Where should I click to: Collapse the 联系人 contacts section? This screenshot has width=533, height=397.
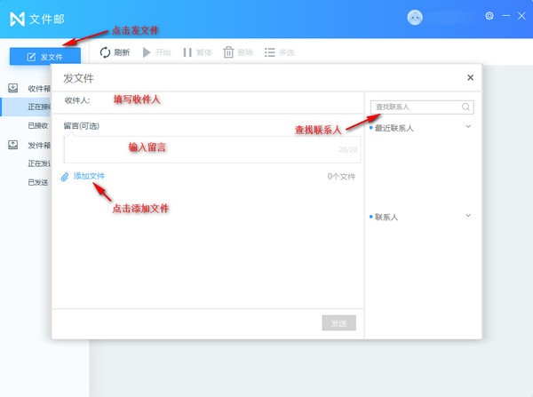[468, 216]
